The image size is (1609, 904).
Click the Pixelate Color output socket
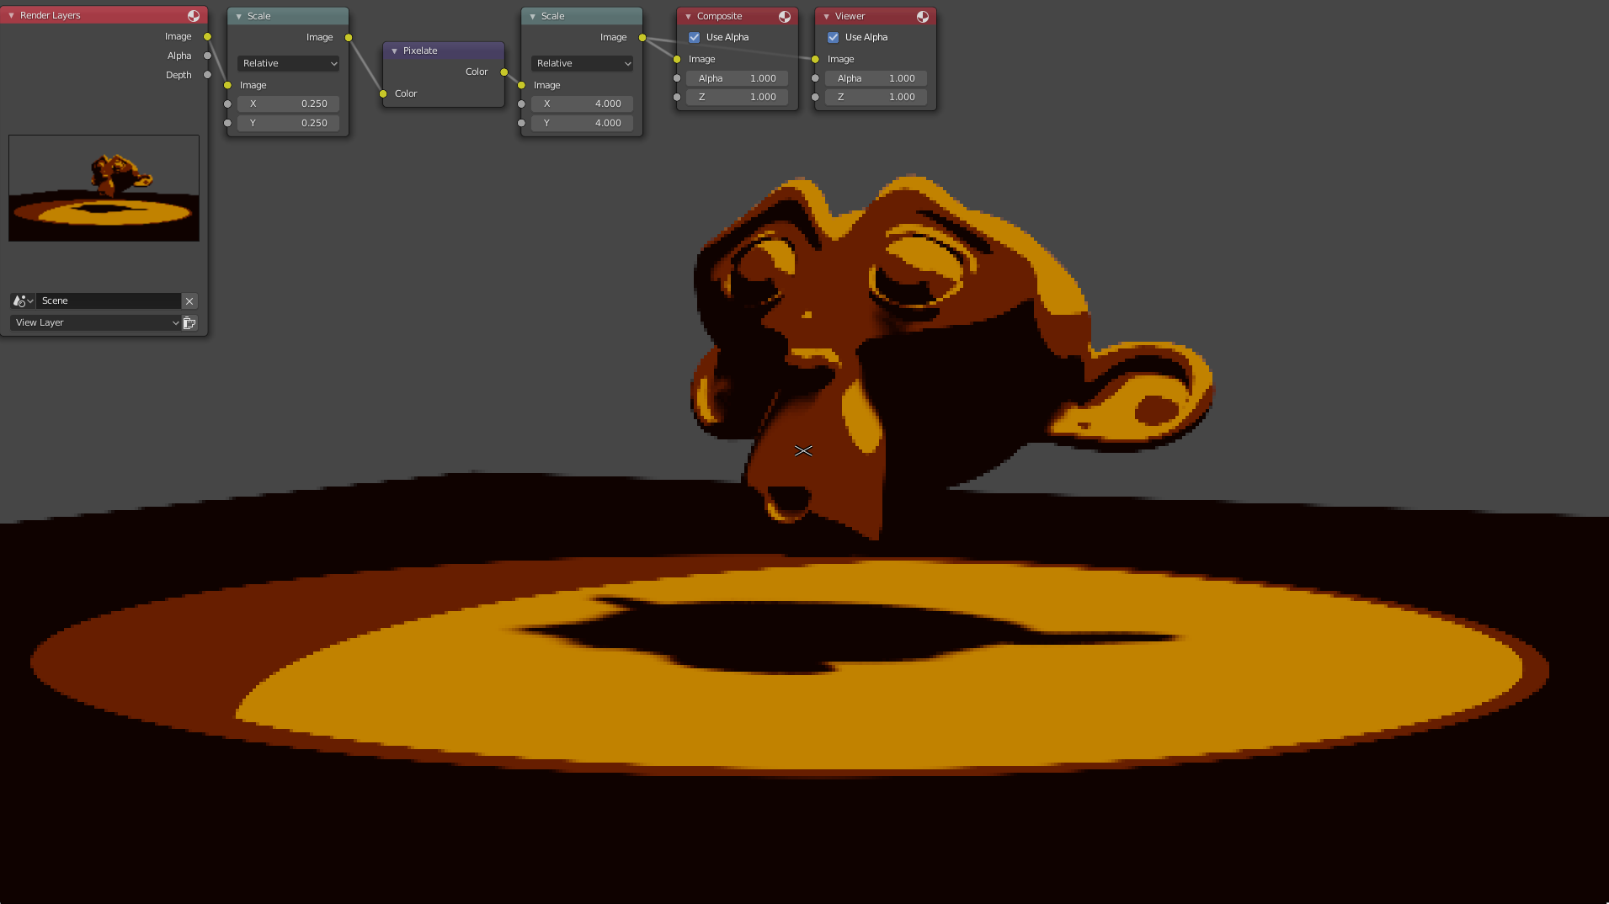pos(504,72)
